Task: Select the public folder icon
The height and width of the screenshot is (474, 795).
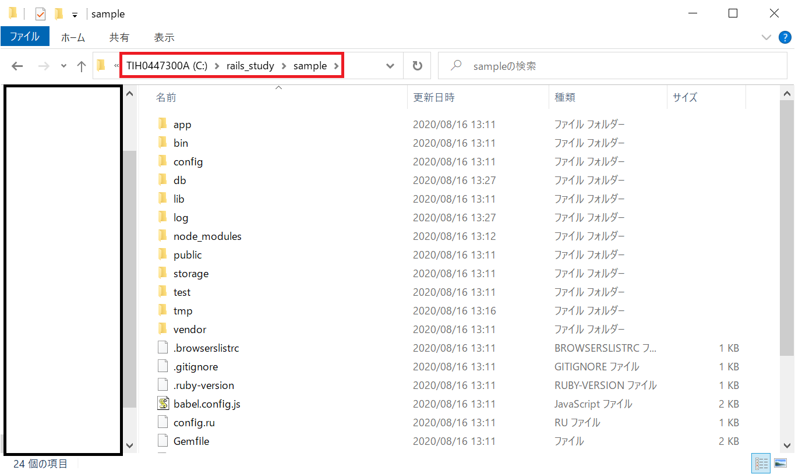Action: point(163,254)
